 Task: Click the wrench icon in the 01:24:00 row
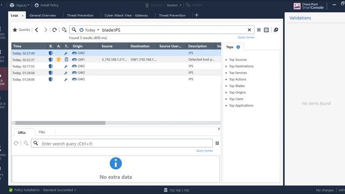point(66,79)
